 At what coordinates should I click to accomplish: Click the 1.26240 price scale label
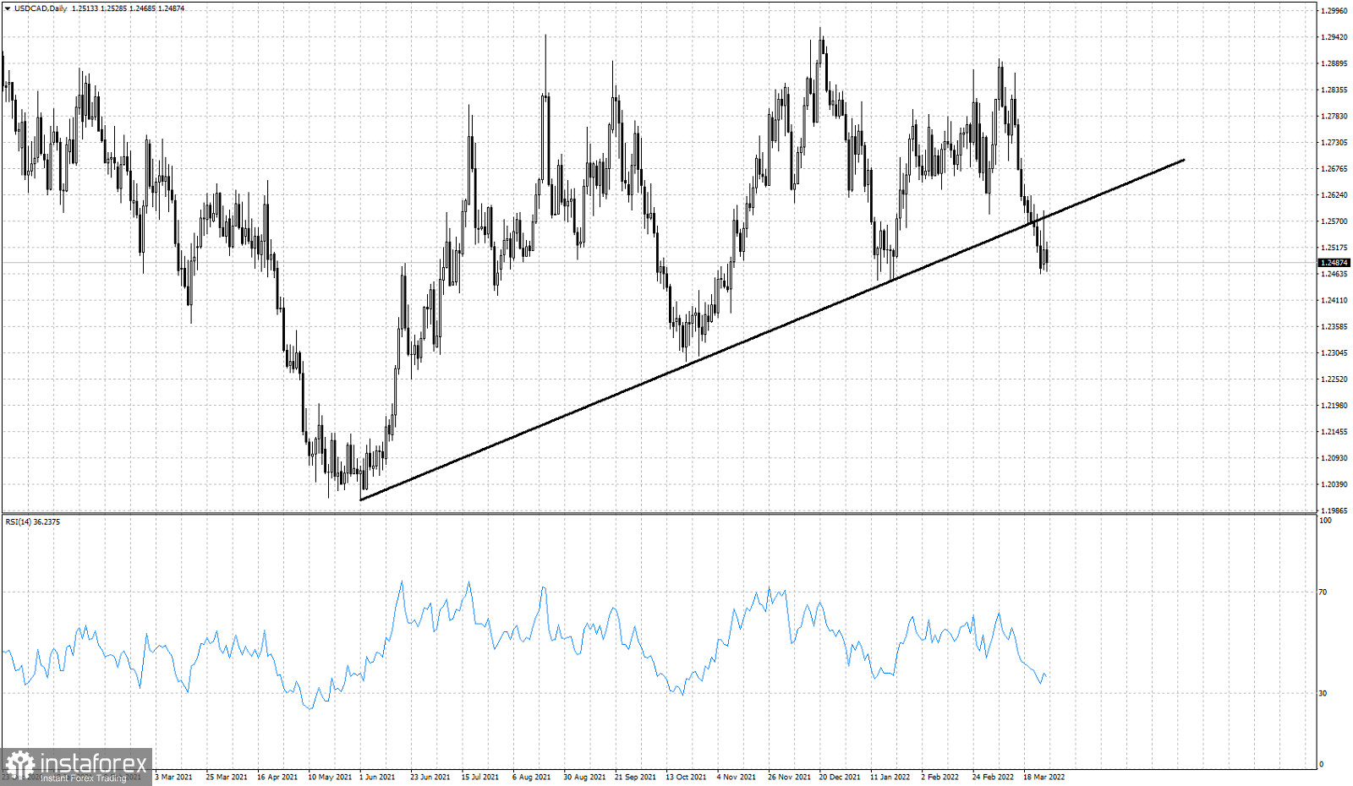[1334, 194]
